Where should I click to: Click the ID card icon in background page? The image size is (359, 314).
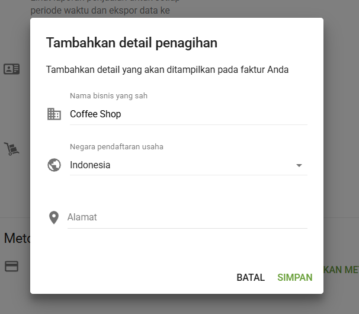coord(12,69)
